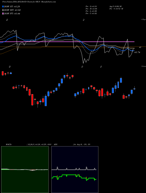The height and width of the screenshot is (193, 146).
Task: Click the 'ADX' panel label
Action: coord(56,144)
